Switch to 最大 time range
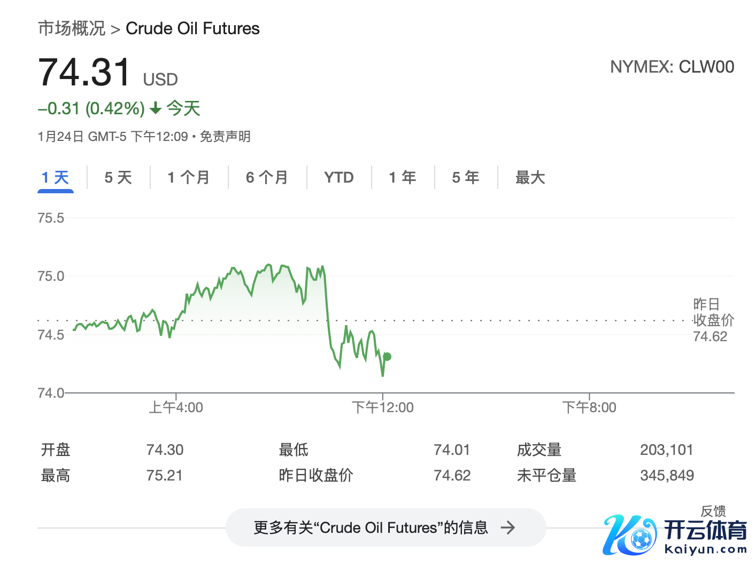755x567 pixels. [x=530, y=177]
